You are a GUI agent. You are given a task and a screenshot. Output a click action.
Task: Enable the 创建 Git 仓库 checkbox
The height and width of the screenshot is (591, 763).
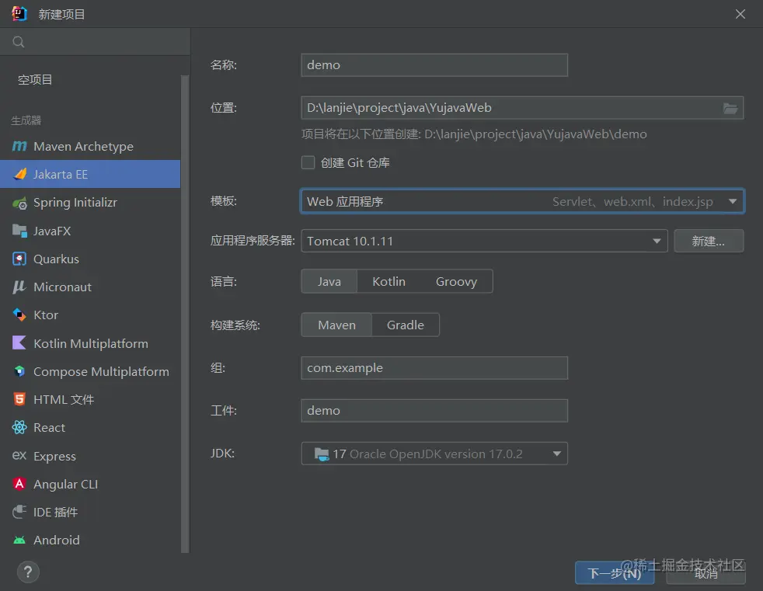point(308,162)
